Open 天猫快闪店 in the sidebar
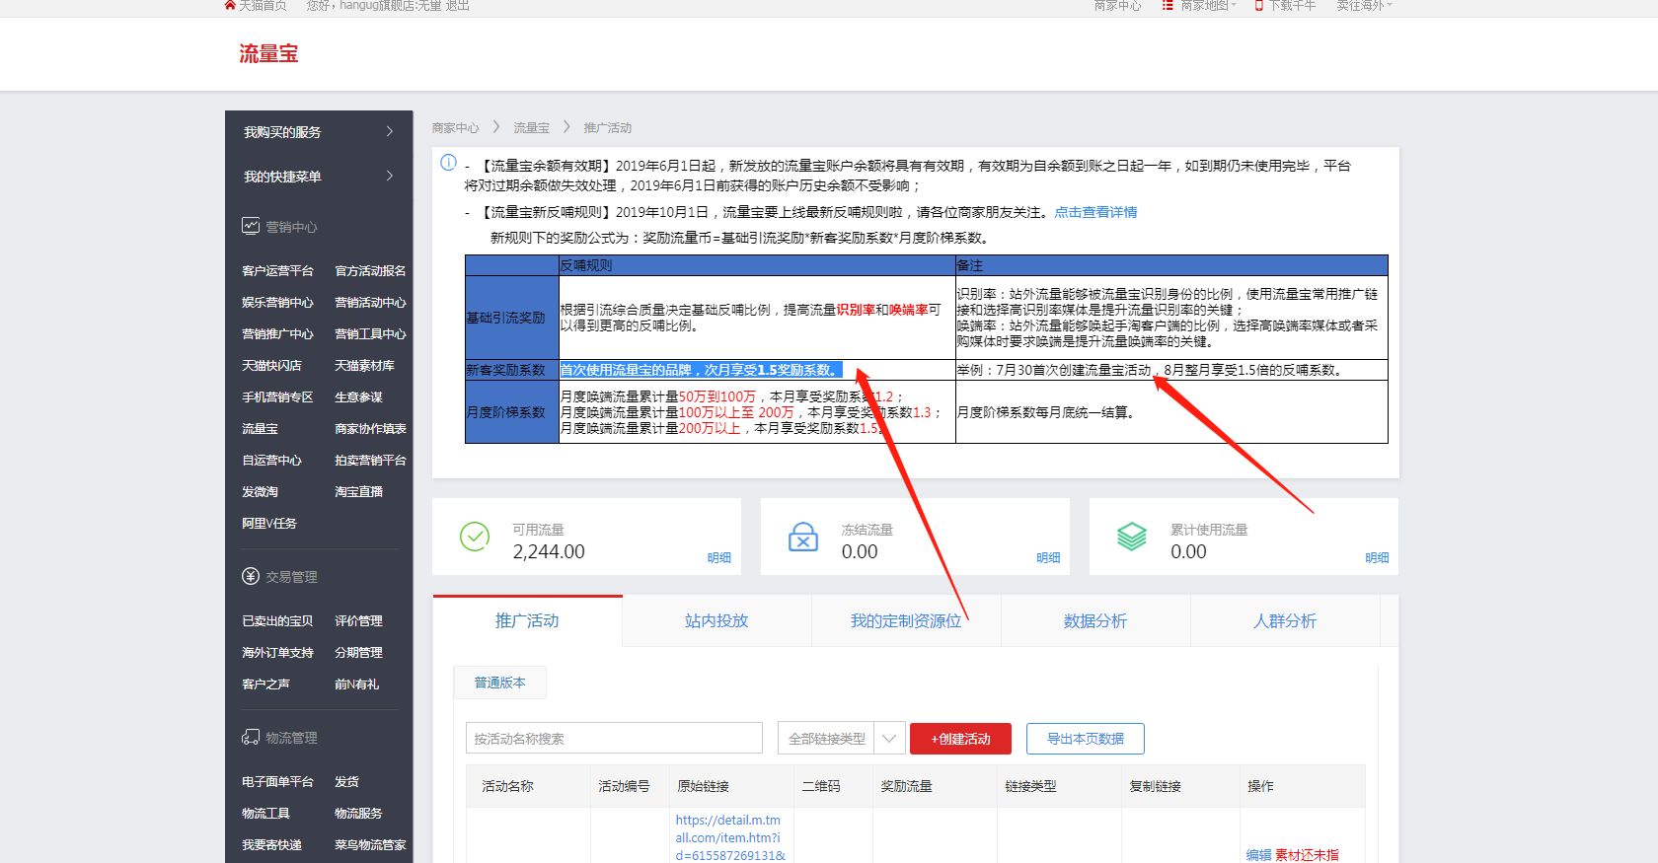 tap(271, 365)
